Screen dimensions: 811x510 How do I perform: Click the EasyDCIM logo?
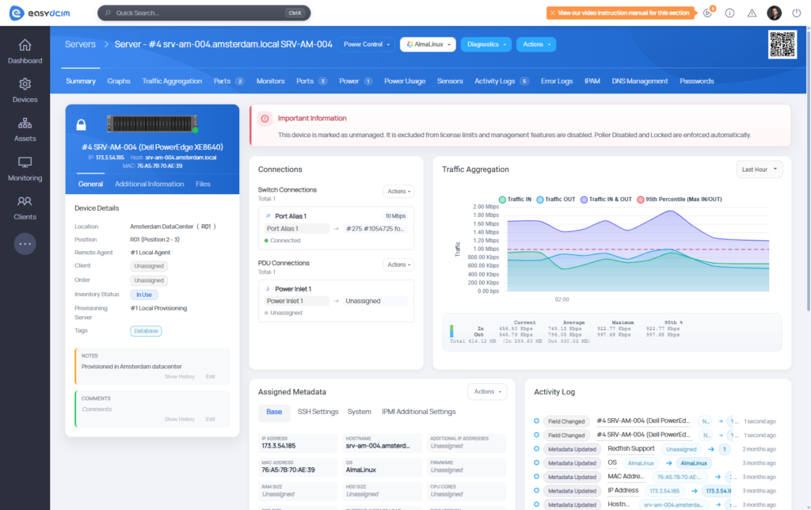(x=40, y=13)
